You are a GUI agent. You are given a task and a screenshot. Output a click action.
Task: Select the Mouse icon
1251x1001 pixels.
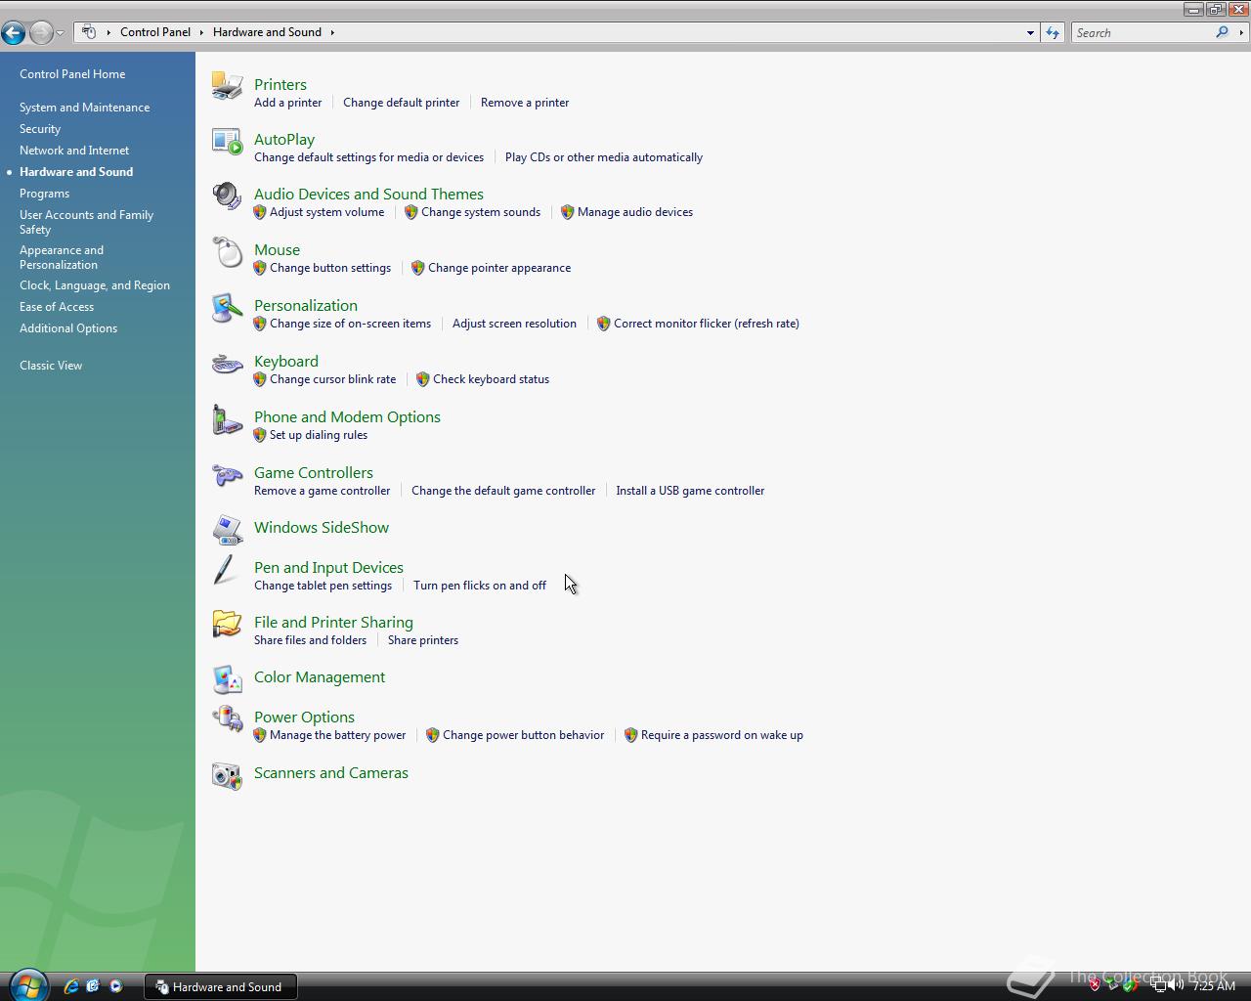tap(227, 253)
